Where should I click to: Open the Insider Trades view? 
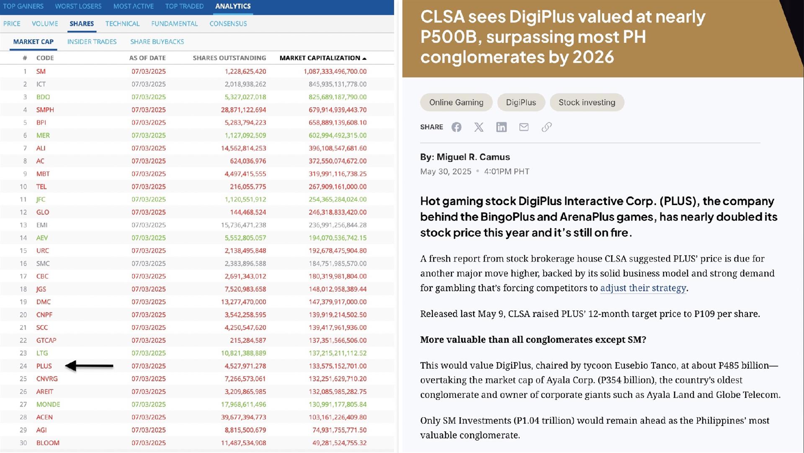(92, 42)
